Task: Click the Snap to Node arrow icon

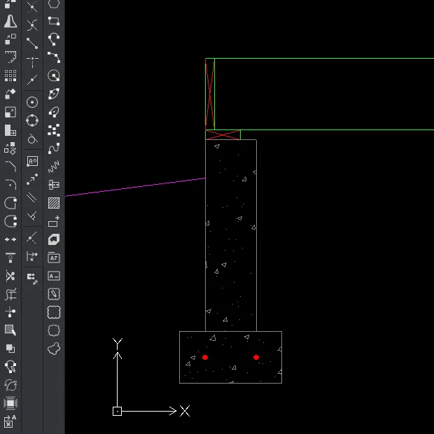Action: point(32,179)
